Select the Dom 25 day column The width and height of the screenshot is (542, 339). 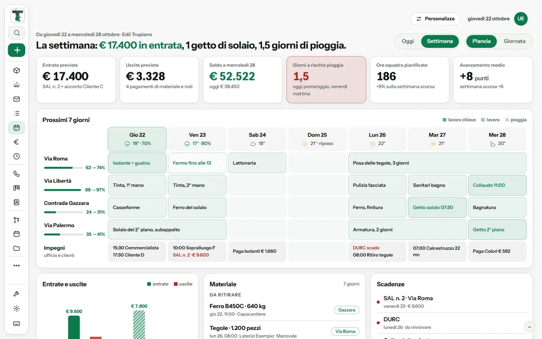(317, 139)
